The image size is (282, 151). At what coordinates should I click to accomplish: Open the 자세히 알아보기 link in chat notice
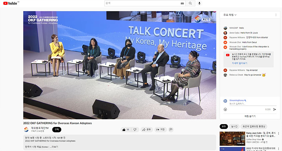[240, 63]
